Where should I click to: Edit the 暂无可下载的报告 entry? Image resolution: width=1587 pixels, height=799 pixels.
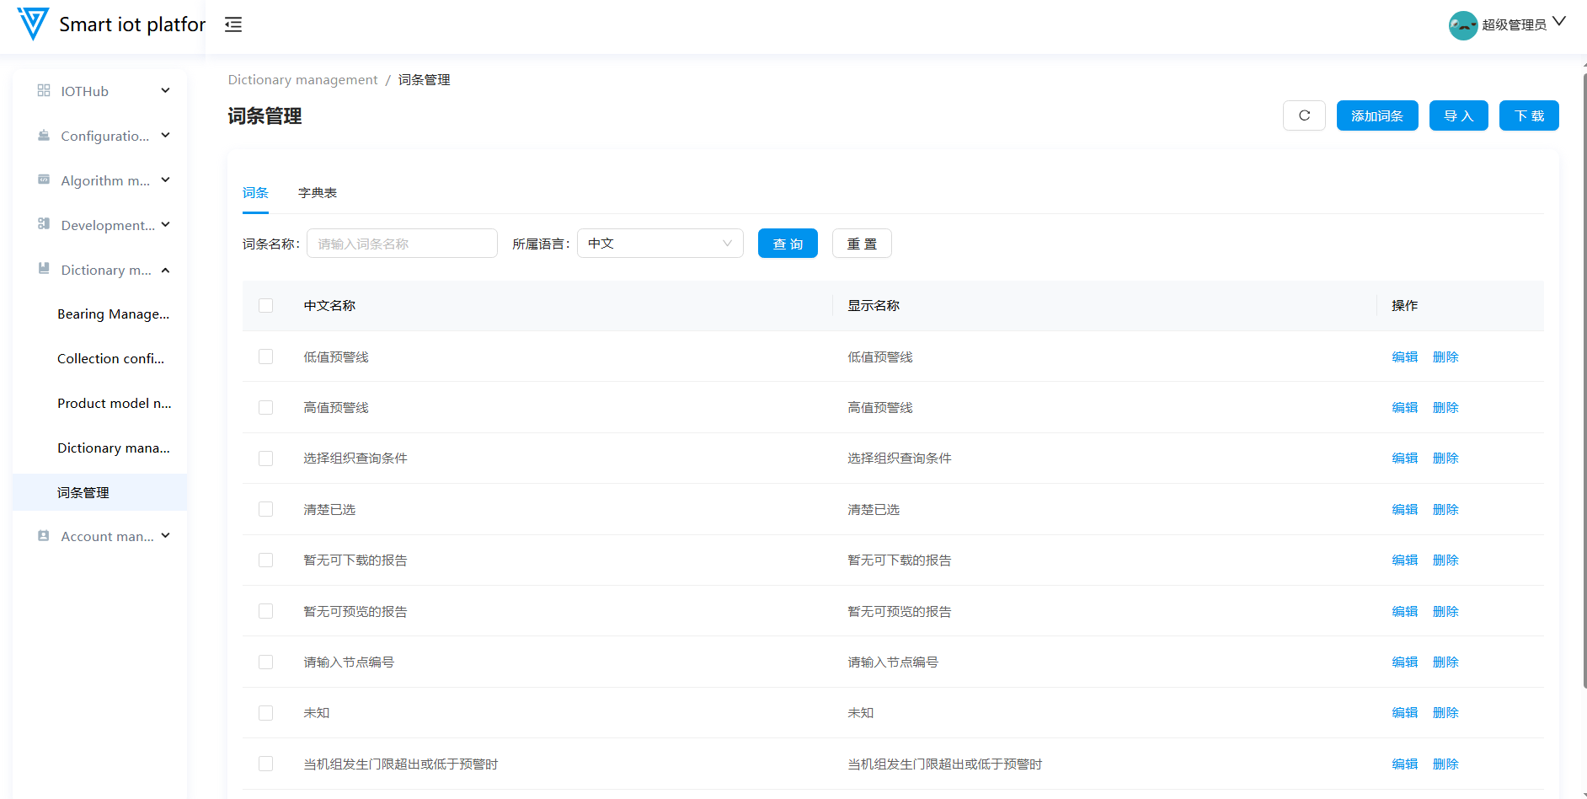(x=1404, y=560)
